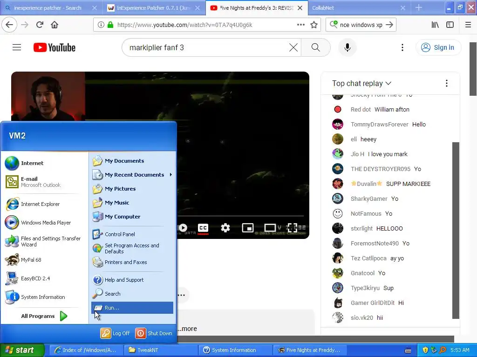This screenshot has width=477, height=357.
Task: Open YouTube settings three-dot menu
Action: click(402, 47)
